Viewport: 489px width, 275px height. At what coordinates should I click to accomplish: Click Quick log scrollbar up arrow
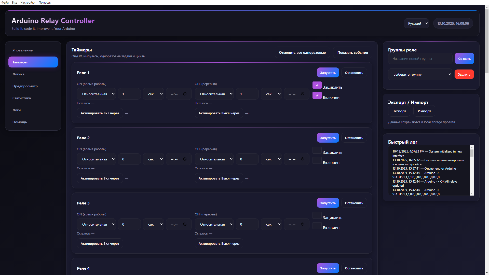tap(472, 147)
